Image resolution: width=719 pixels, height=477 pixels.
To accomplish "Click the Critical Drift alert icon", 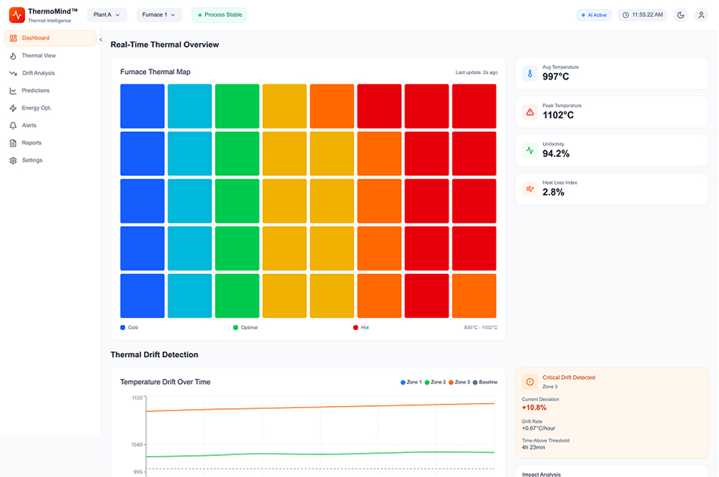I will tap(530, 382).
